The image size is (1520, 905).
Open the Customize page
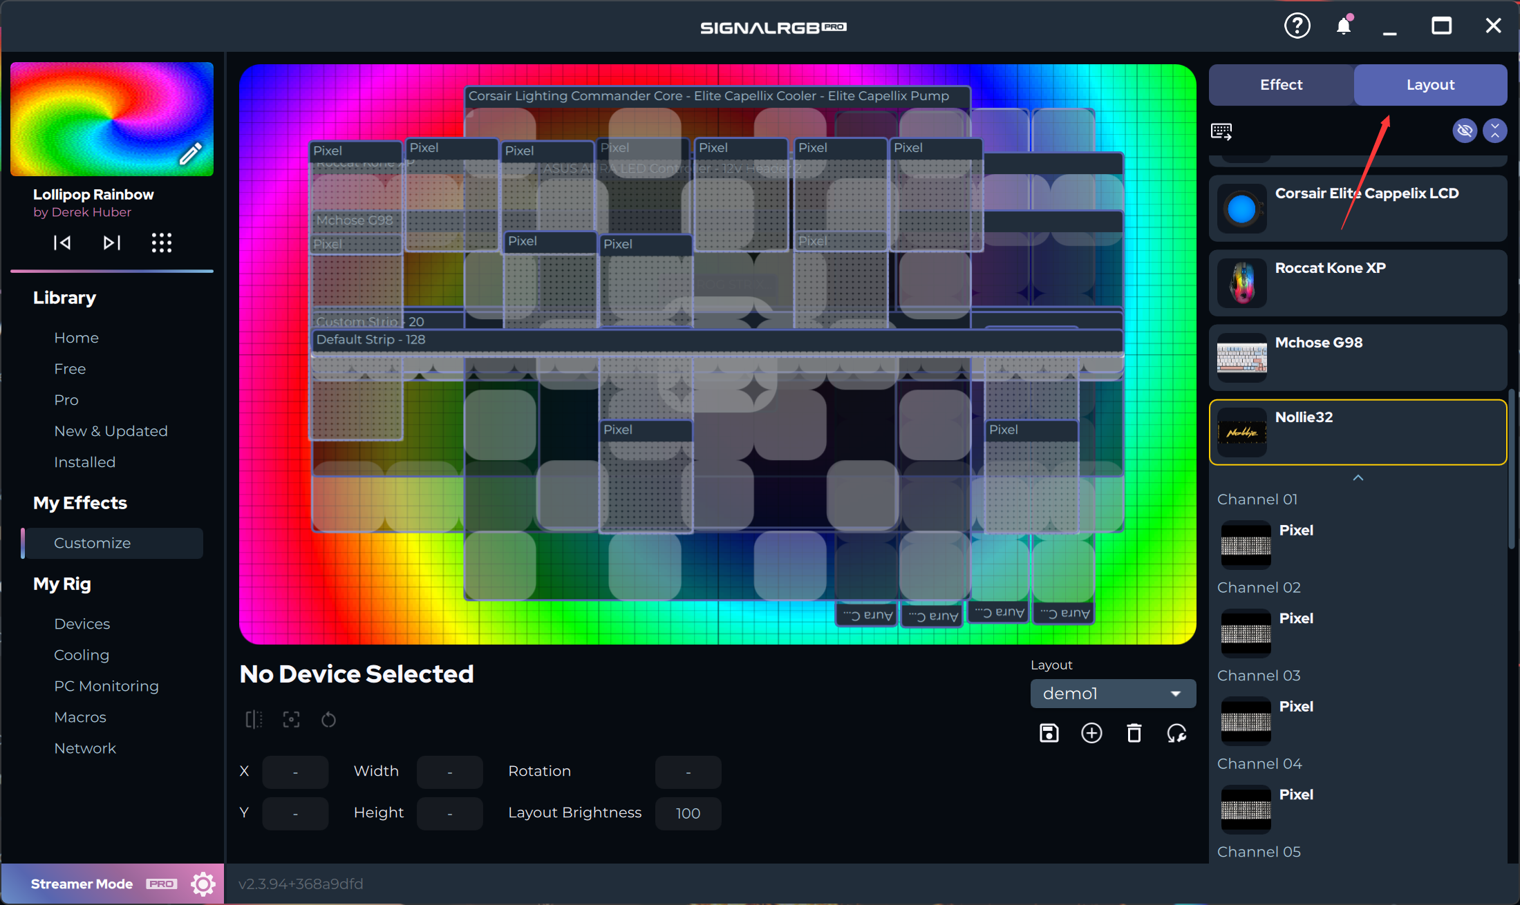click(113, 543)
